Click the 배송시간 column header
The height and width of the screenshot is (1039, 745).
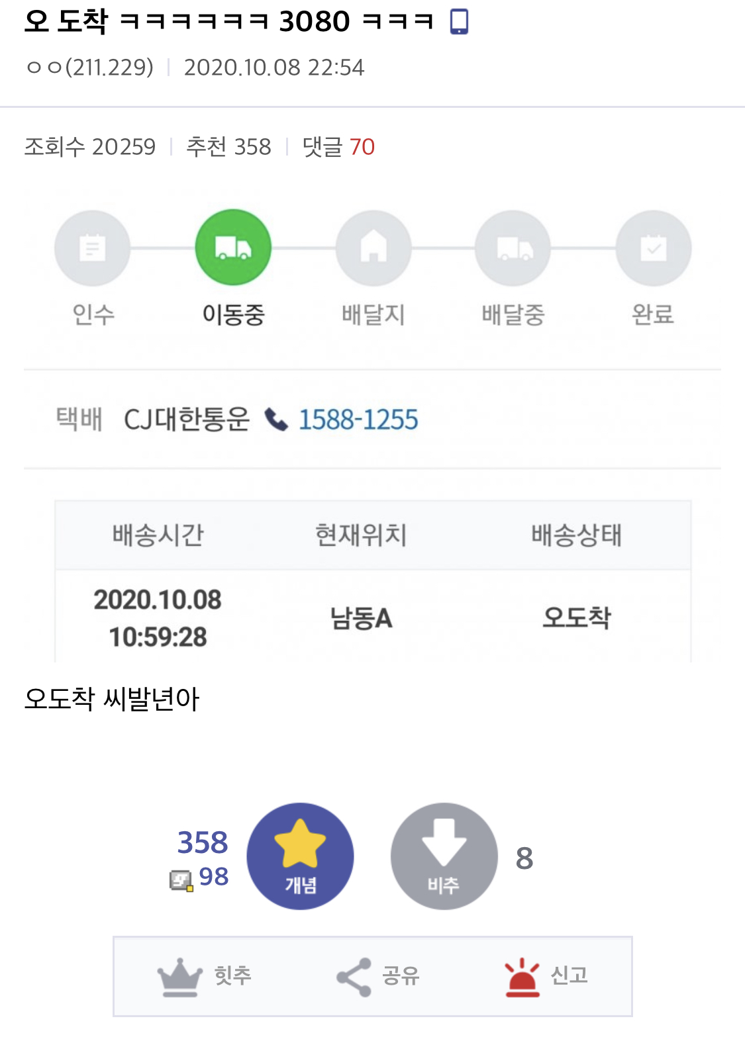[x=158, y=535]
